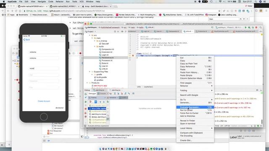Click Debug bug icon in AppCode toolbar
The image size is (269, 151).
(249, 27)
